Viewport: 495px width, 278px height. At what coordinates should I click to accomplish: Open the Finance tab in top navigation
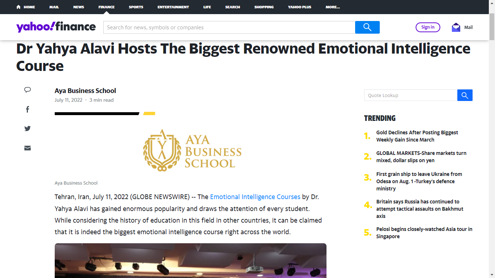106,7
